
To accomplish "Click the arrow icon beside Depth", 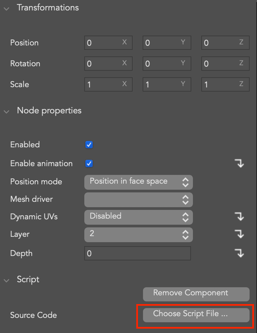I will click(239, 253).
